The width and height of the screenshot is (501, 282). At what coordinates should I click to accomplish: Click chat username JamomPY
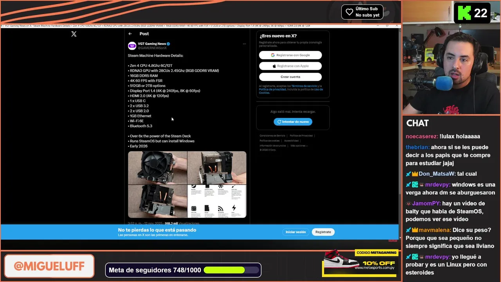[x=426, y=204]
